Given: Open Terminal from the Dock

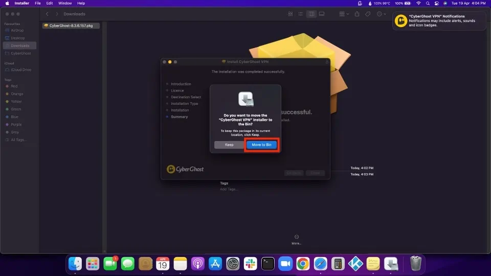Looking at the screenshot, I should tap(268, 264).
